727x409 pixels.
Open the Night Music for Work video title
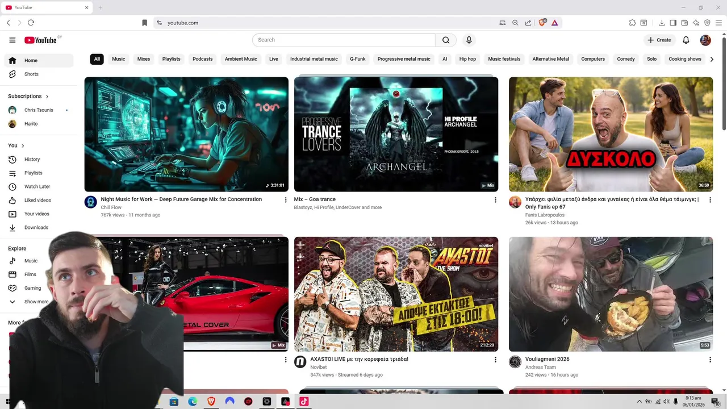[x=181, y=199]
